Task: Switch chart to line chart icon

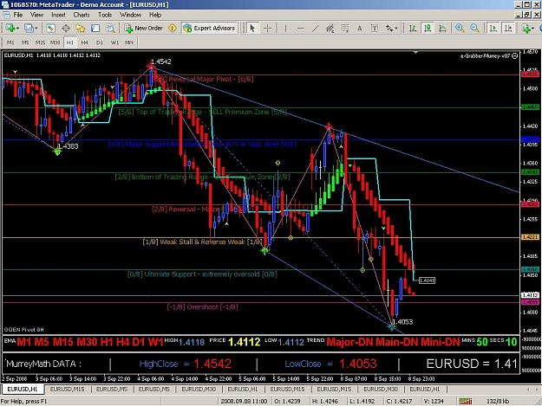Action: [442, 28]
